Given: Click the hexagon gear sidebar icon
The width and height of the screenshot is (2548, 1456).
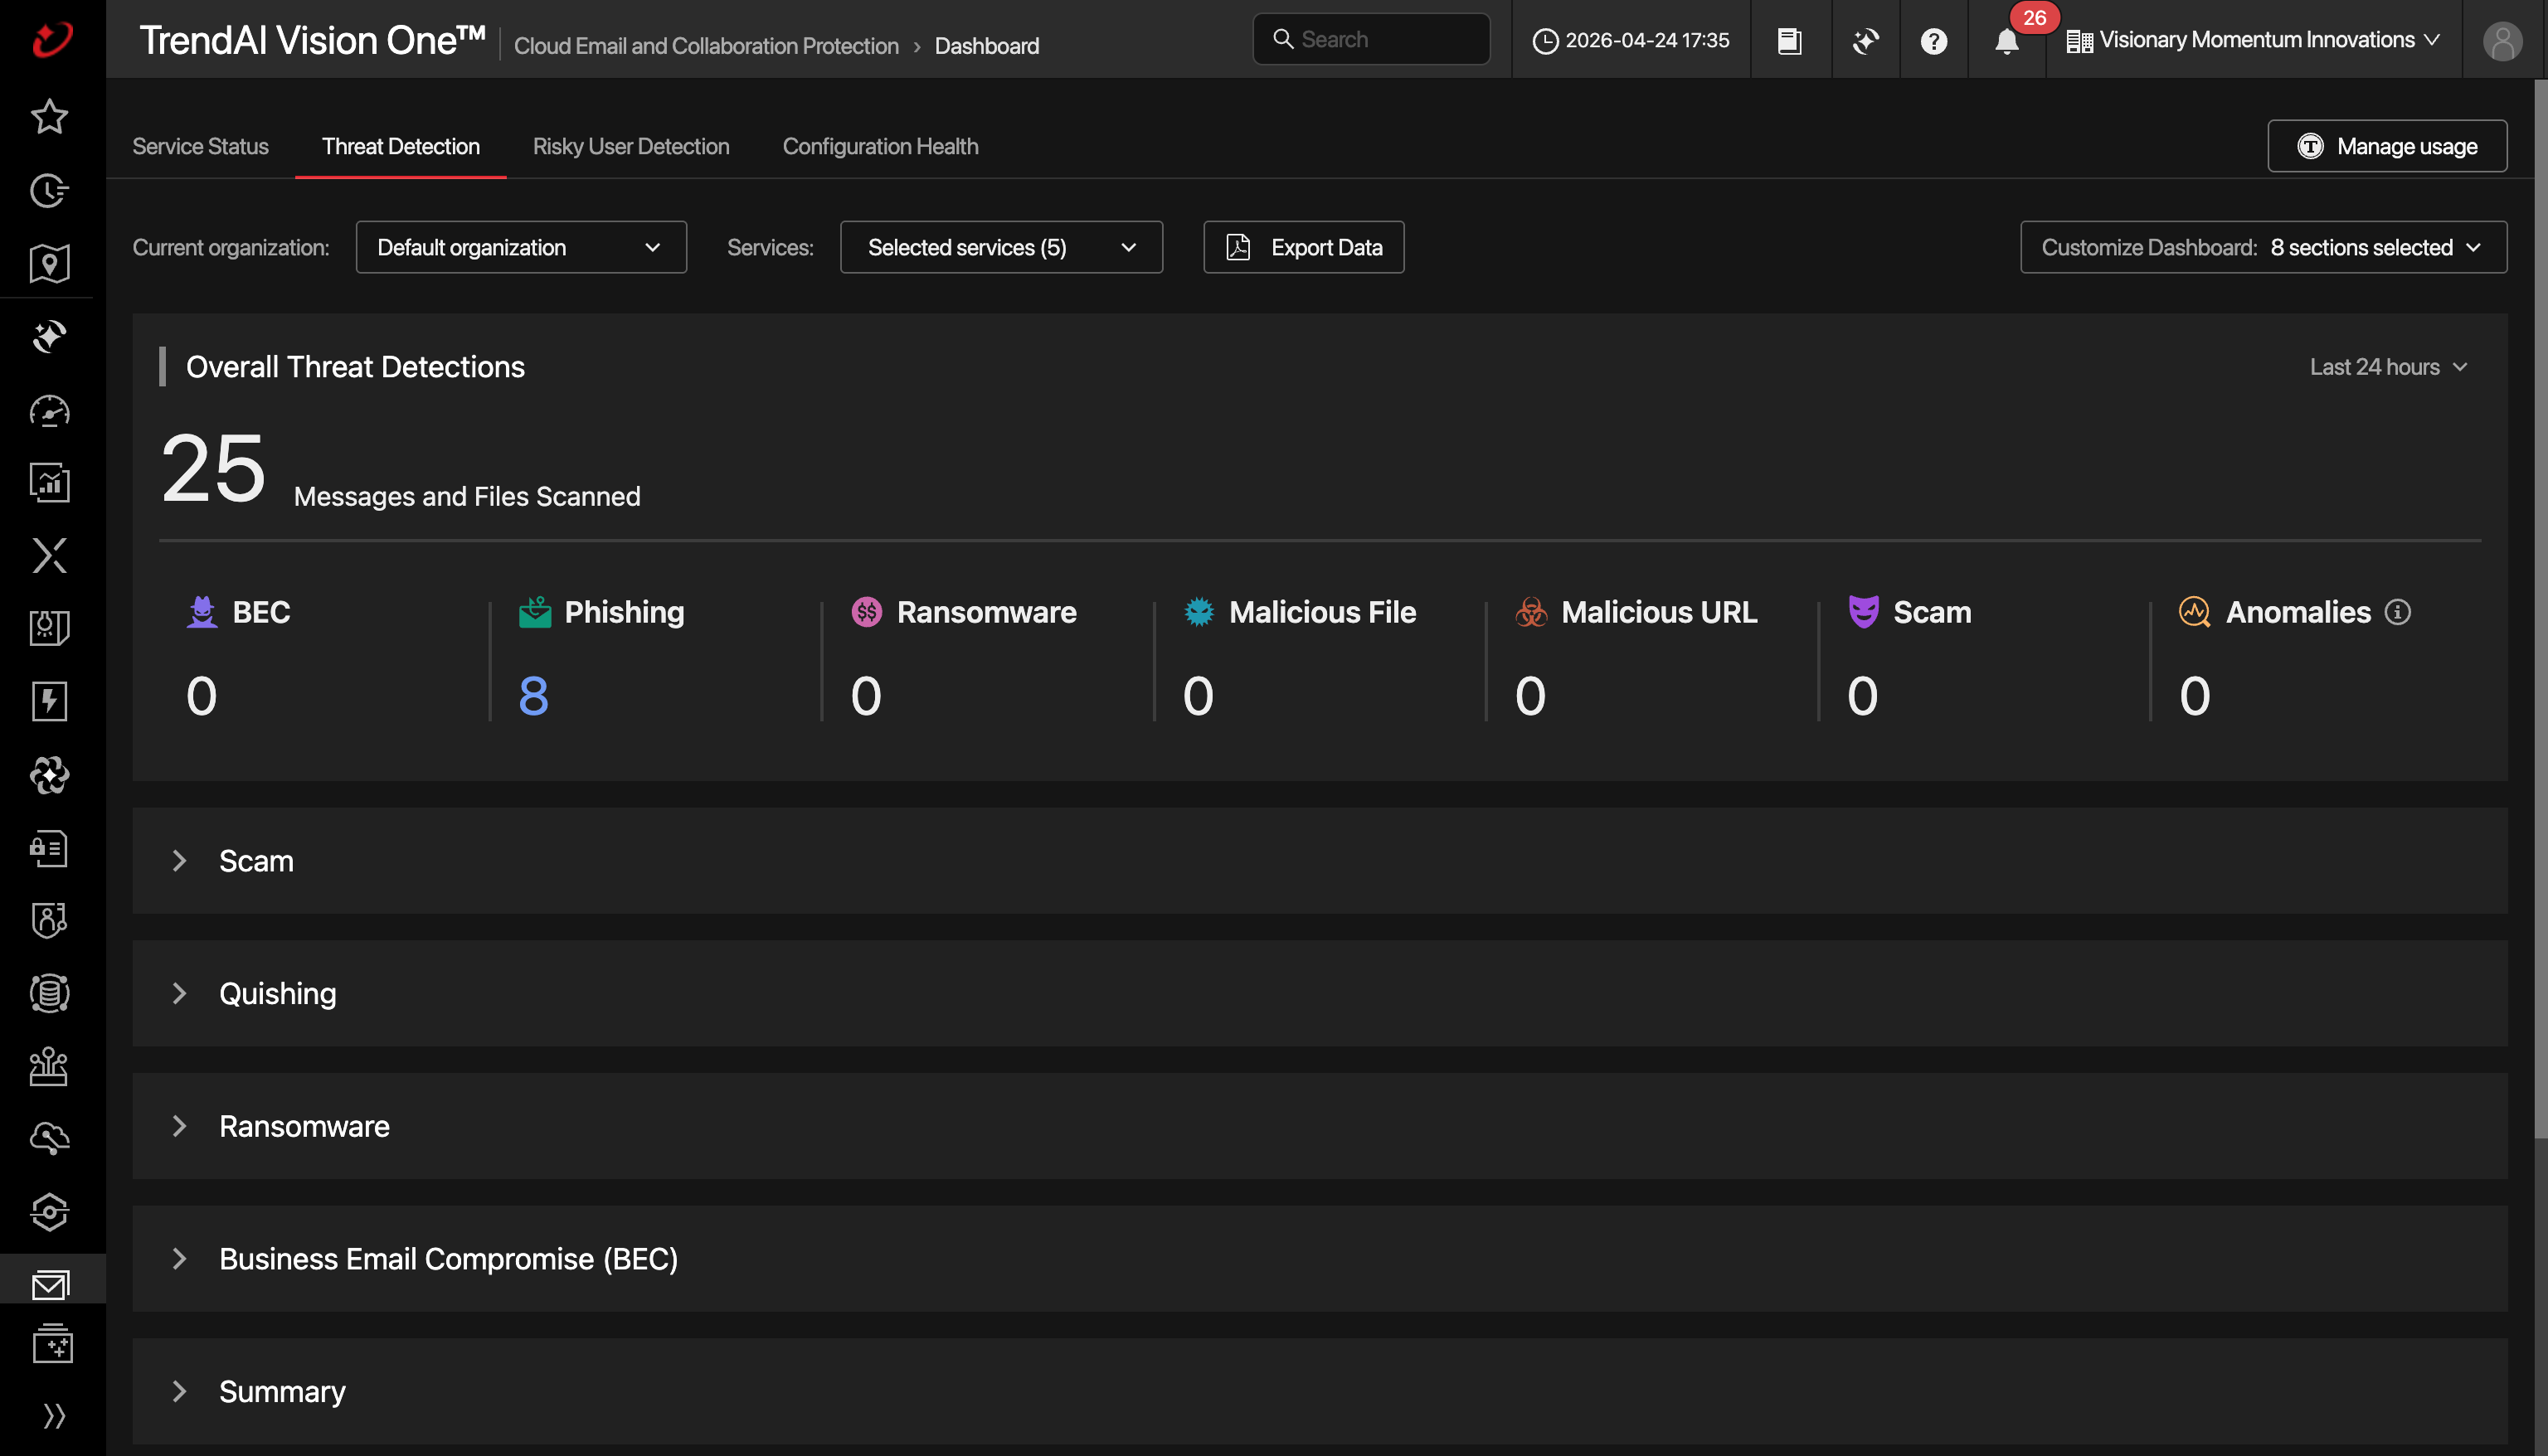Looking at the screenshot, I should [x=49, y=1212].
